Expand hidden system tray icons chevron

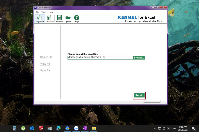pyautogui.click(x=155, y=128)
